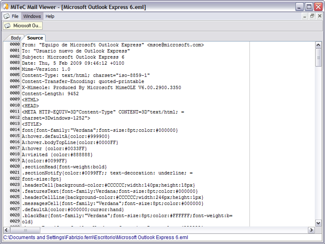Minimize the MiTeC Mail Viewer window

pos(299,7)
